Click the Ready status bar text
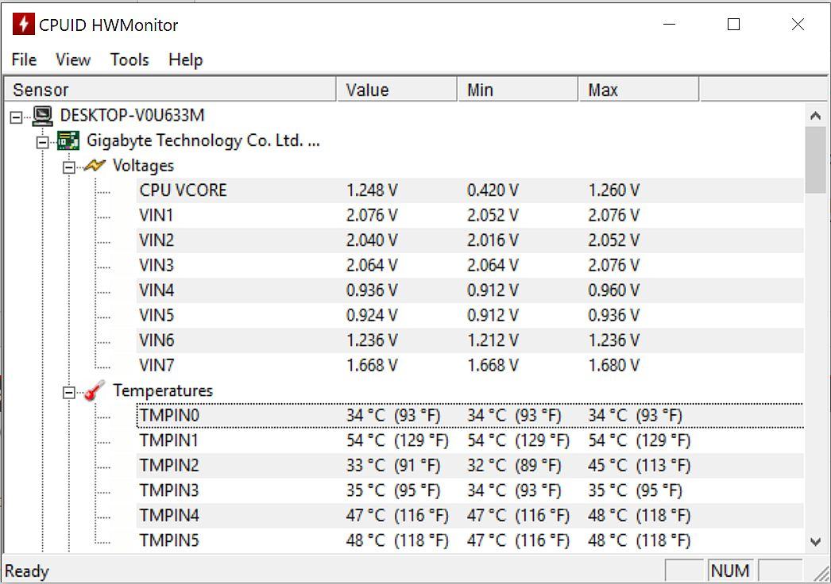 pyautogui.click(x=27, y=571)
